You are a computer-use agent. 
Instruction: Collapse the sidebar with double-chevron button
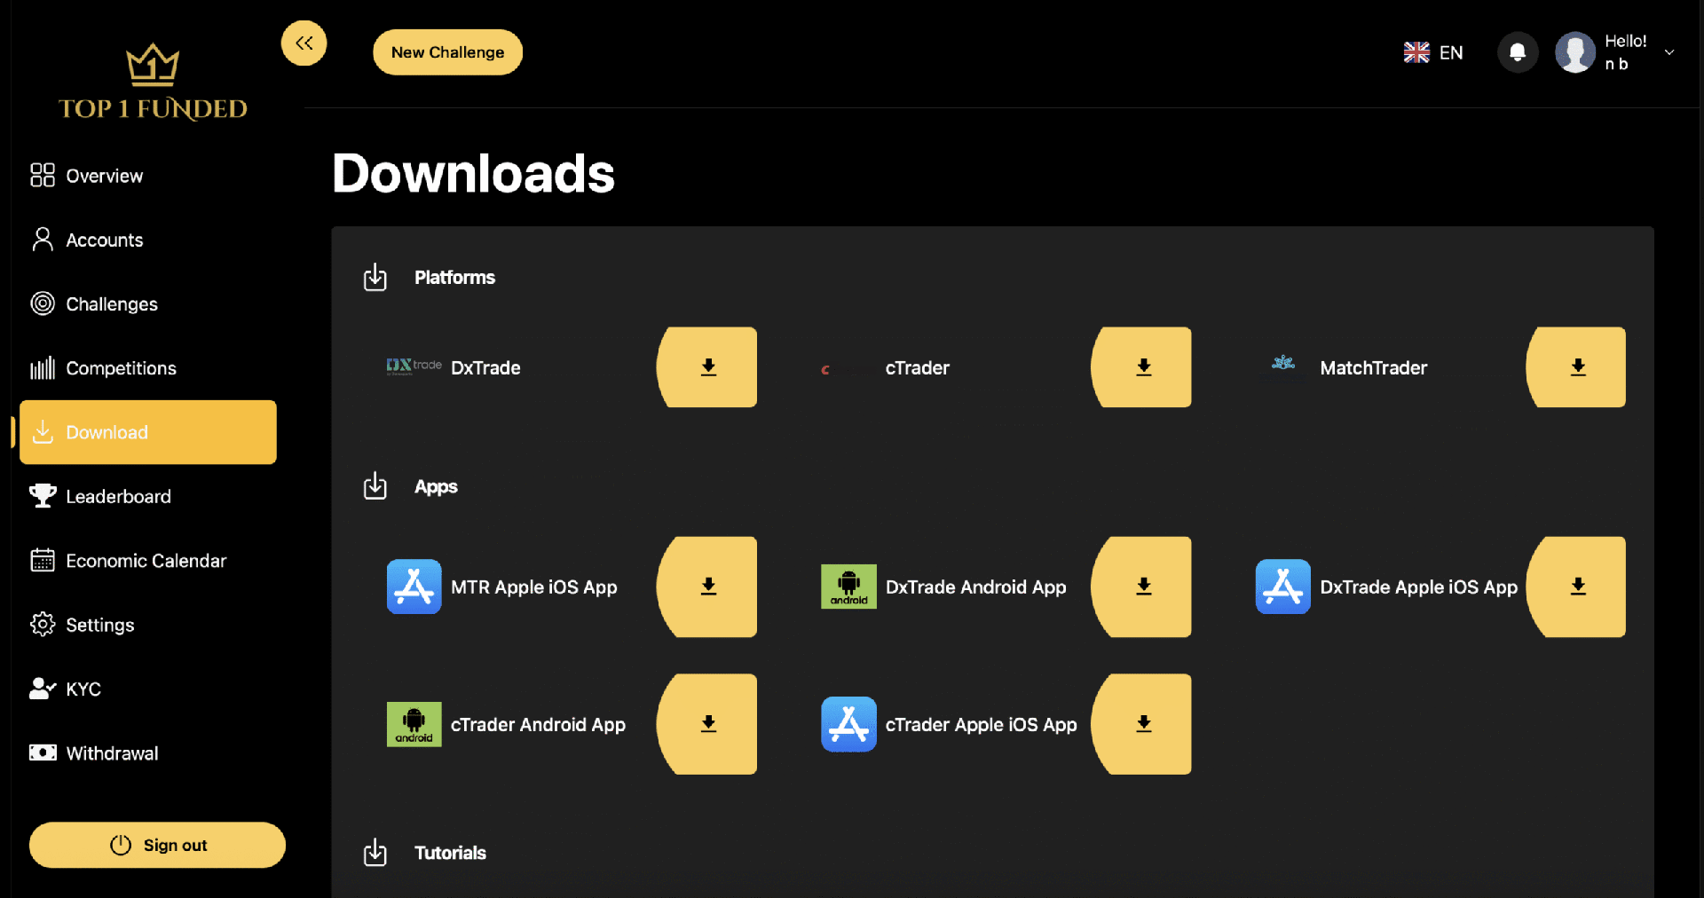304,43
